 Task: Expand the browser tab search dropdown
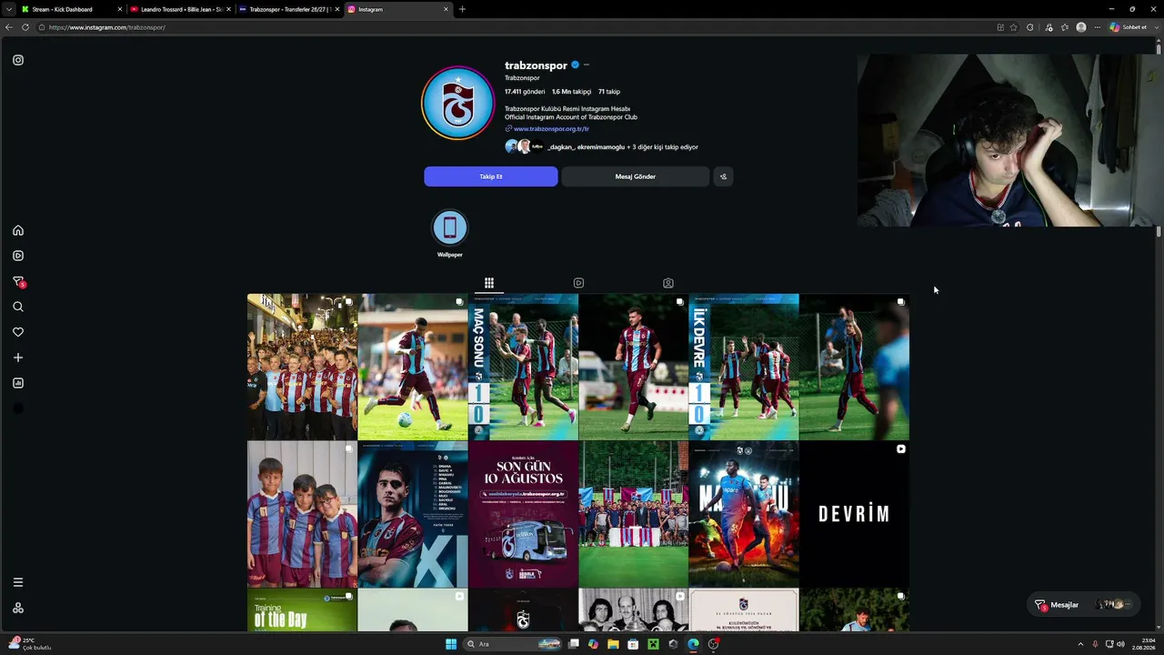(x=8, y=9)
